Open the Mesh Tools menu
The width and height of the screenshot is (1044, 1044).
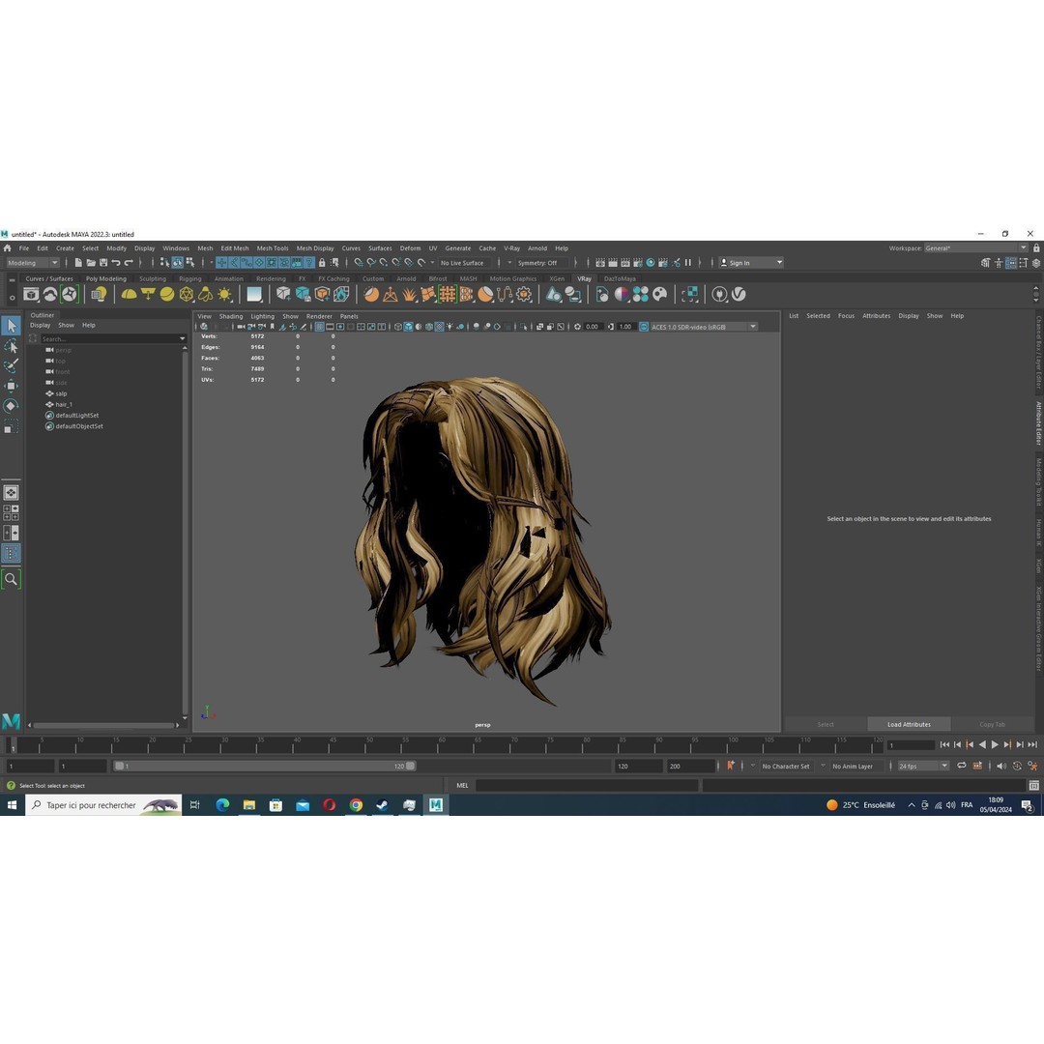click(273, 248)
